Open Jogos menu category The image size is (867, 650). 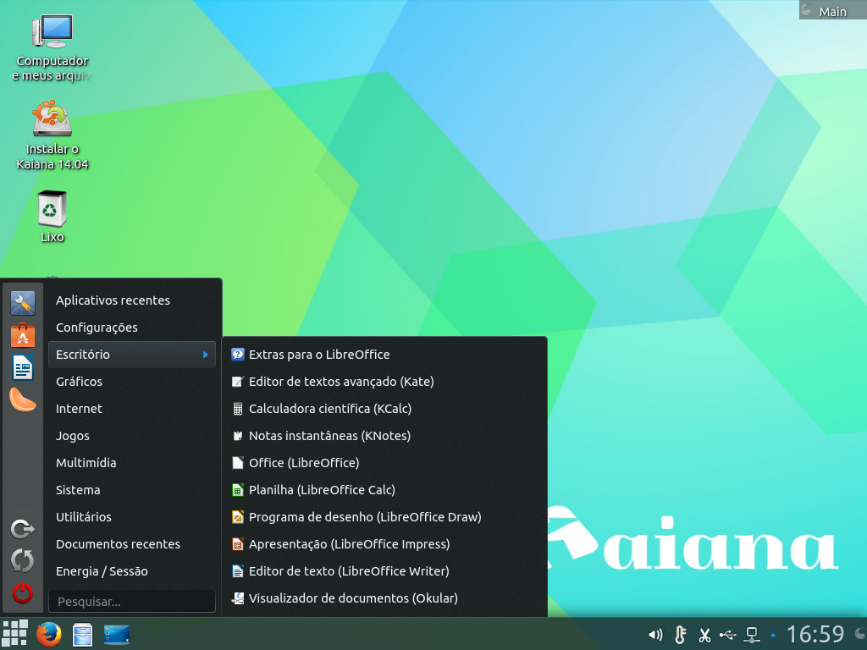[131, 436]
